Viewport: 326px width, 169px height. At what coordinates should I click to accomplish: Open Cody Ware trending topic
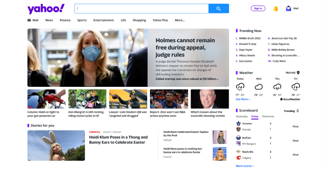tap(279, 61)
